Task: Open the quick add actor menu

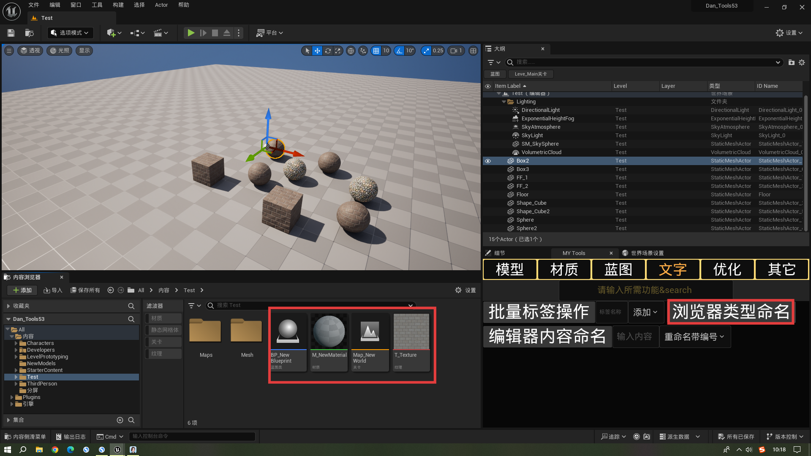Action: 114,33
